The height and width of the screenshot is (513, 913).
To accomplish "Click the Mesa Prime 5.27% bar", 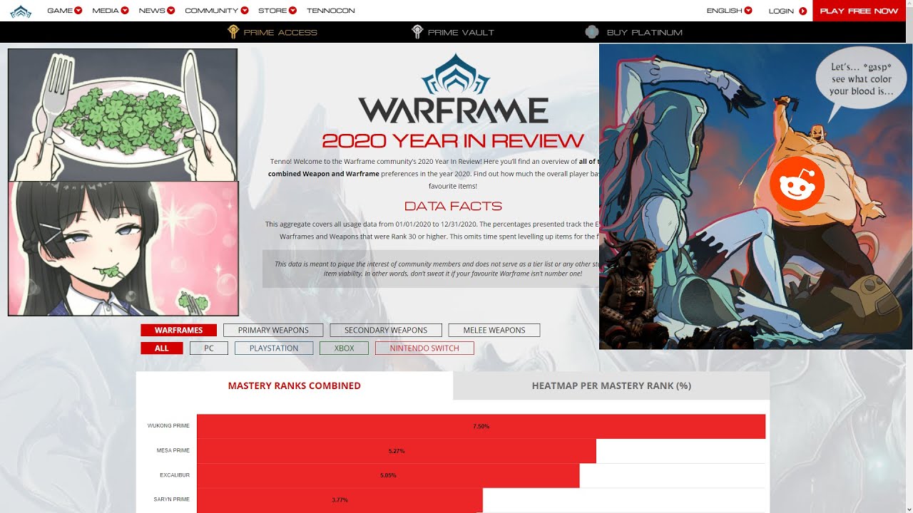I will 397,451.
